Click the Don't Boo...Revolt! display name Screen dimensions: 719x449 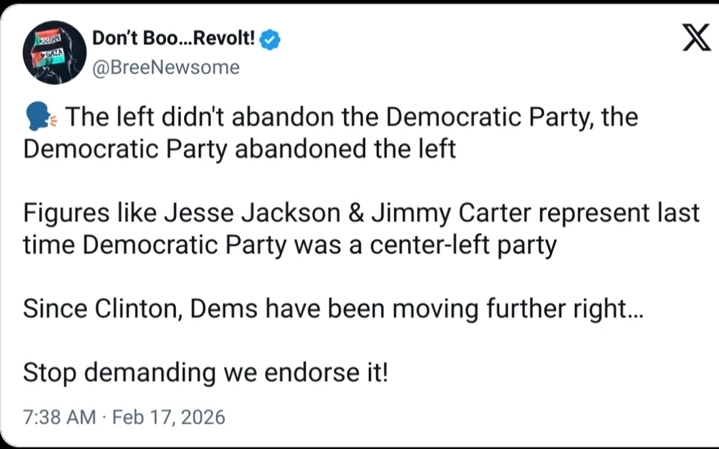[x=173, y=40]
